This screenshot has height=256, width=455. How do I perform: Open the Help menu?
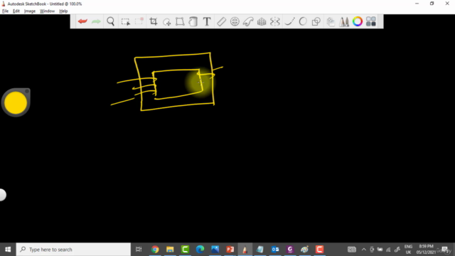click(x=63, y=11)
